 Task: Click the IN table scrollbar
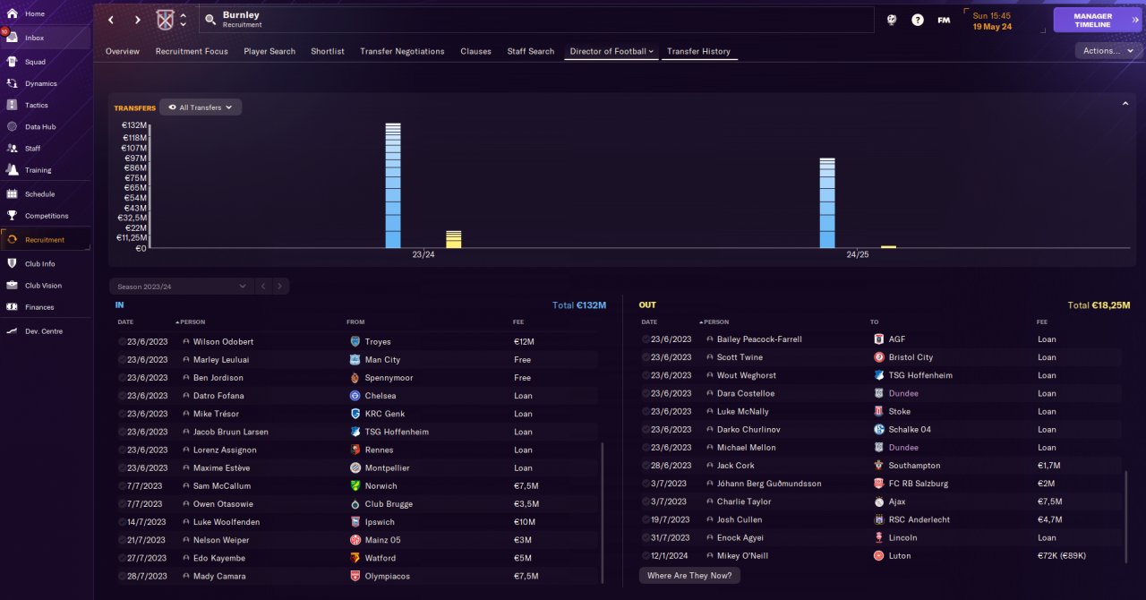pyautogui.click(x=603, y=513)
